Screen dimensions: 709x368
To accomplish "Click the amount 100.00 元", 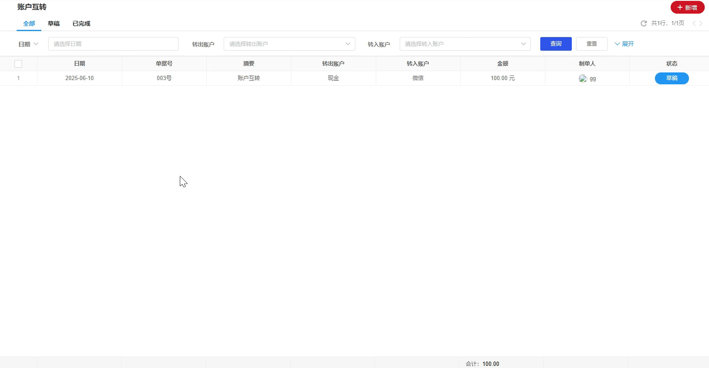I will pyautogui.click(x=502, y=78).
